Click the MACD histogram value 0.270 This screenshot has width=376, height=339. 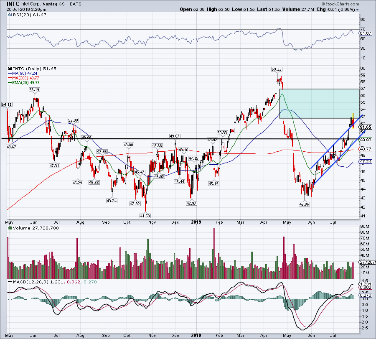(90, 282)
